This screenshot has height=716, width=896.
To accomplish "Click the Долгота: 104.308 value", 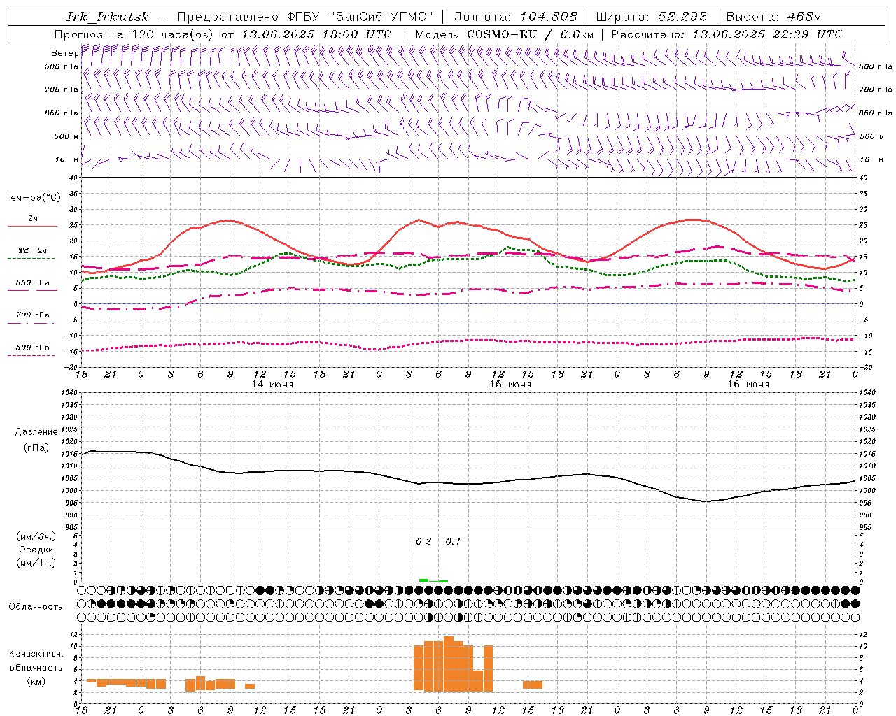I will point(515,17).
